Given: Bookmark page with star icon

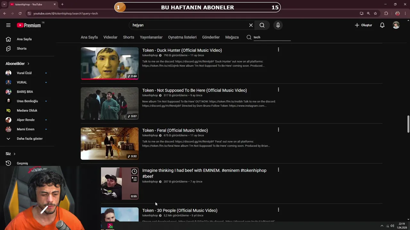Looking at the screenshot, I should click(375, 13).
